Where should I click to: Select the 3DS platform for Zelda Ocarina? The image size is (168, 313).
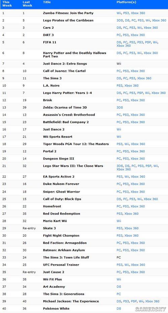[120, 107]
